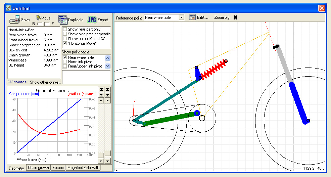331x177 pixels.
Task: Enable Show rear part only
Action: 65,30
